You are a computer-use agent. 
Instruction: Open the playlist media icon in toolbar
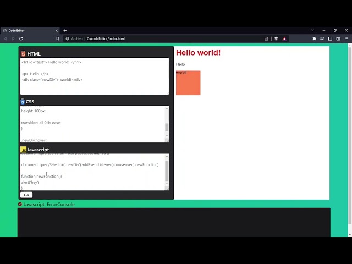(x=322, y=38)
